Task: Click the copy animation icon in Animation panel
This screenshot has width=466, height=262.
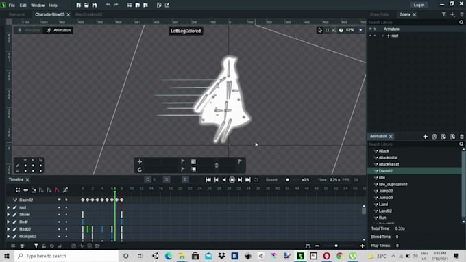Action: point(434,137)
